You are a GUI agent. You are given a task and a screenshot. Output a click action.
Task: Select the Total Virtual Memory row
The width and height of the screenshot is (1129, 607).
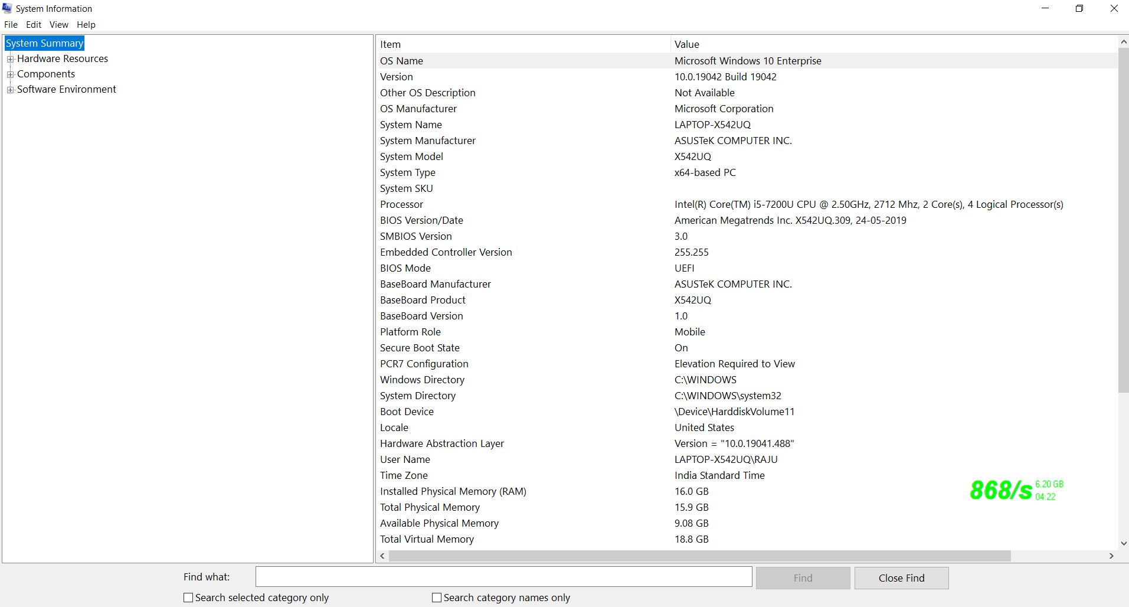[x=747, y=539]
